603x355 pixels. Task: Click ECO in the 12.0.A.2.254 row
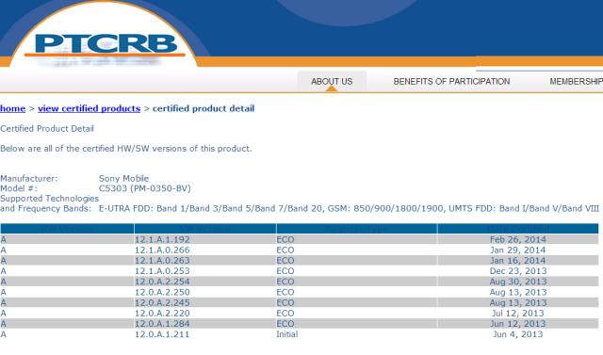tap(285, 282)
